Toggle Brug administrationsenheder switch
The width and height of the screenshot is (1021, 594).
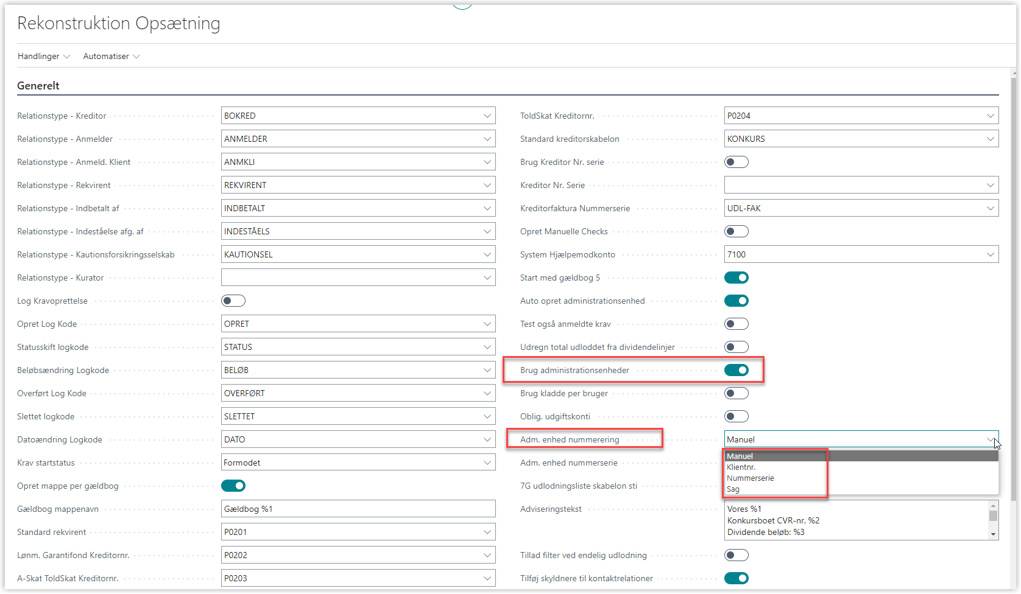(736, 370)
